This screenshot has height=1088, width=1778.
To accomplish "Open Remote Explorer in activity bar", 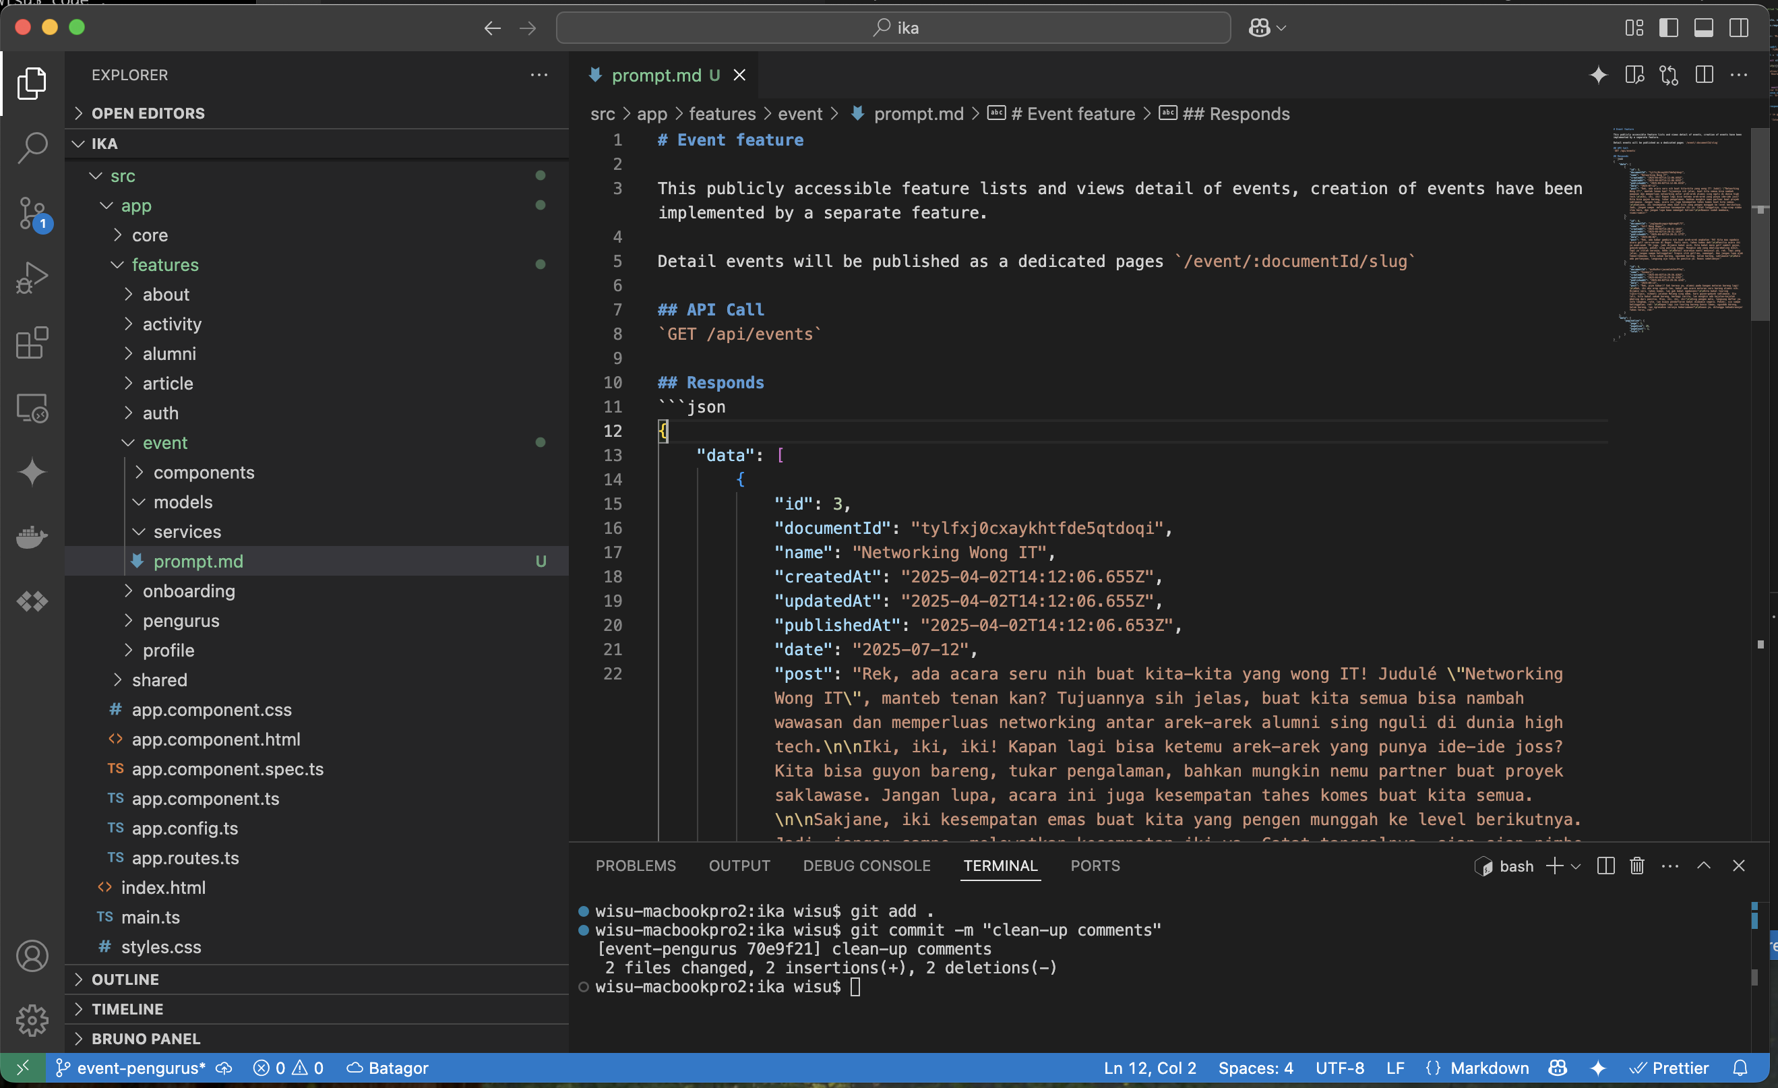I will (x=32, y=408).
